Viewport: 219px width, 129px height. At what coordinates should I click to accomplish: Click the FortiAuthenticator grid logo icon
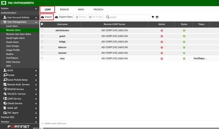coord(4,3)
